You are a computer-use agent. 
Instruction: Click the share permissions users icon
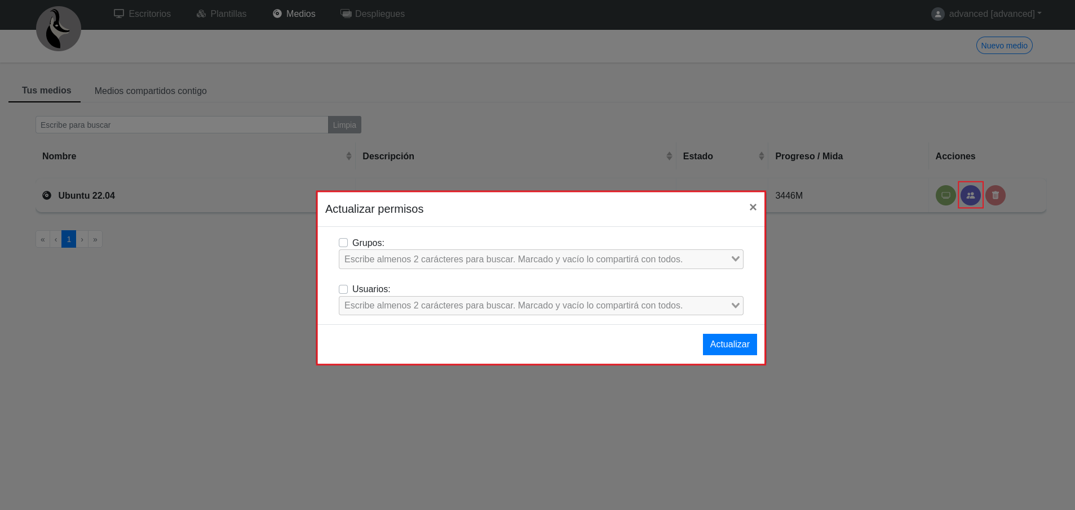tap(970, 195)
